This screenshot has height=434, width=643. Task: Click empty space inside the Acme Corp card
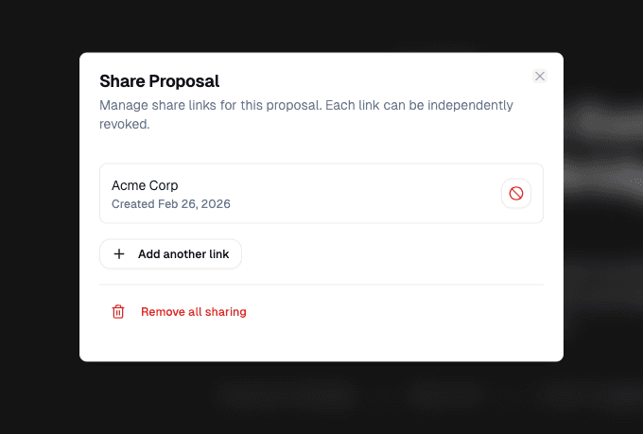(359, 194)
